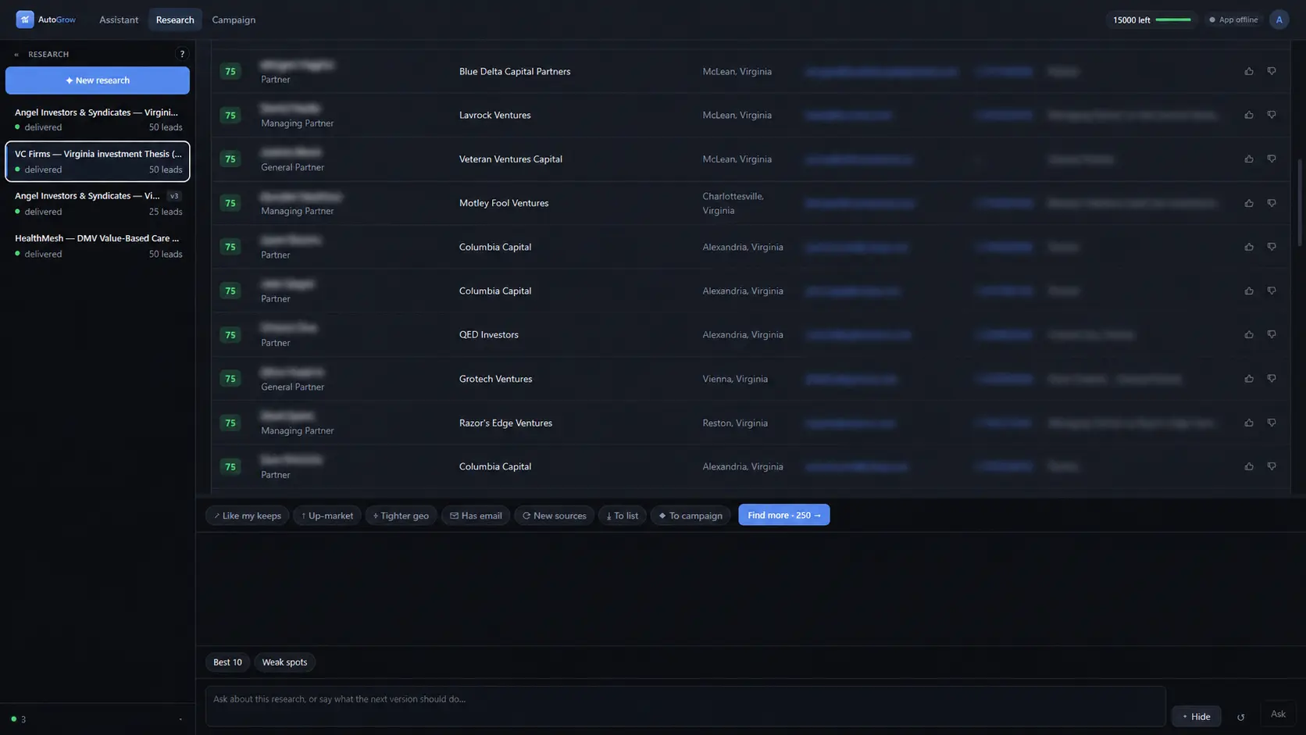
Task: Click the Ask button
Action: click(x=1278, y=714)
